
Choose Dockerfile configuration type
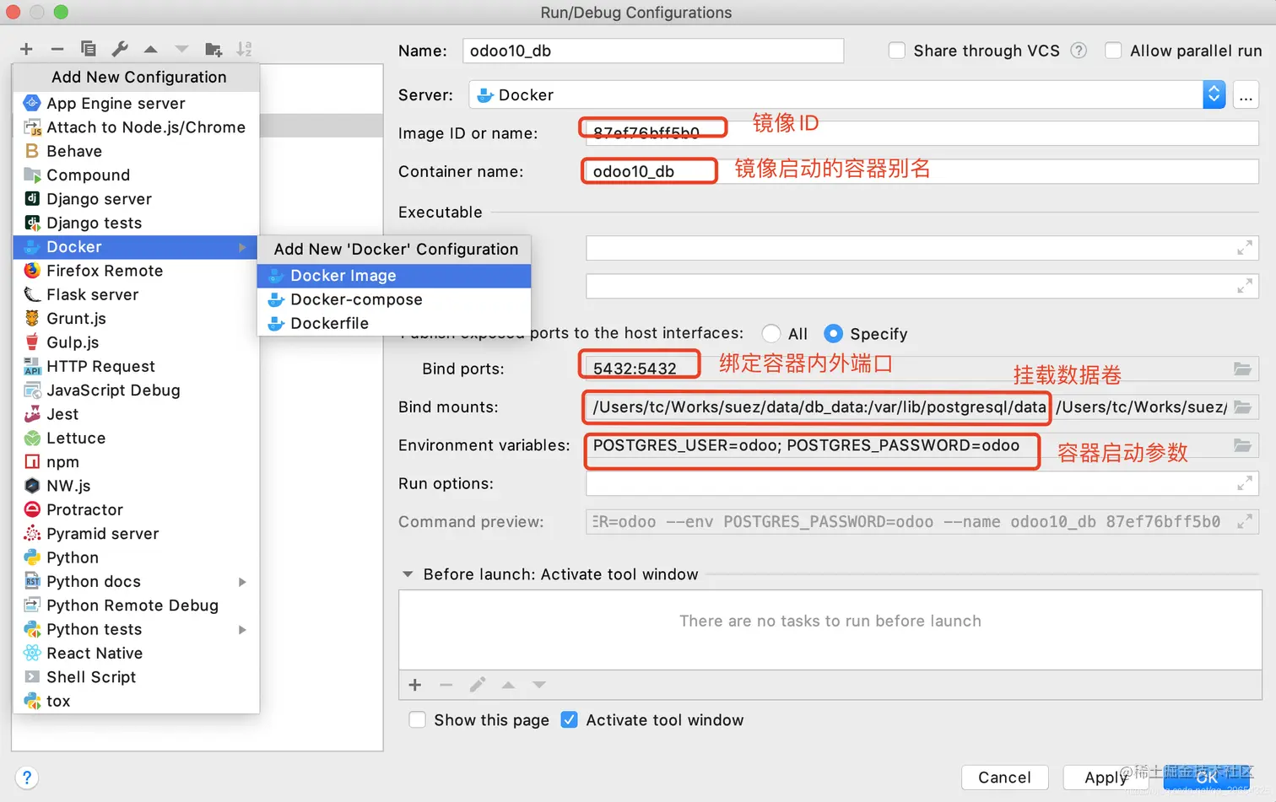click(x=394, y=324)
